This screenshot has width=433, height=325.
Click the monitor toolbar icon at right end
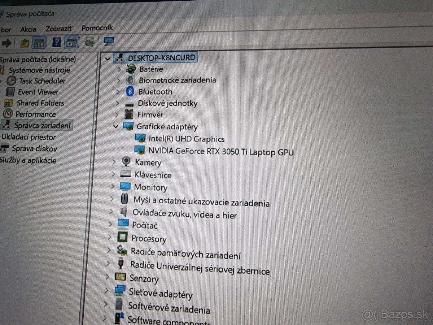[x=108, y=41]
